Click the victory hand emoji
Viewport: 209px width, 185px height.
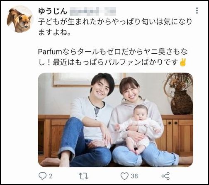[183, 62]
